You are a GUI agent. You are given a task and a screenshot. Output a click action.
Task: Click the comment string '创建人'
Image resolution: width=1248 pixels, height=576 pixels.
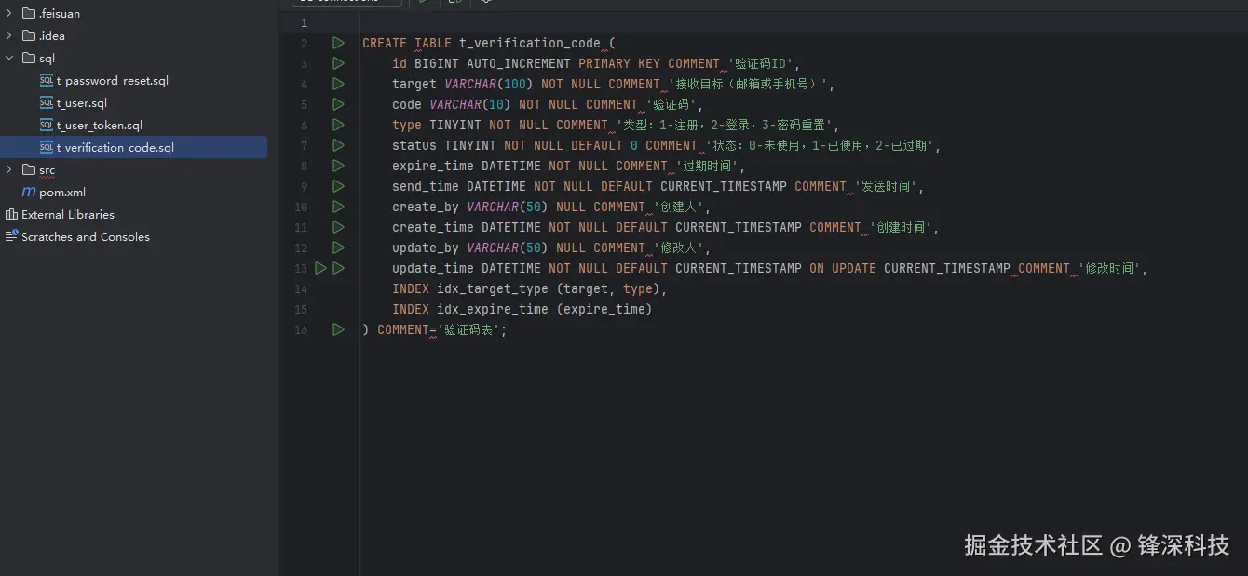tap(679, 207)
